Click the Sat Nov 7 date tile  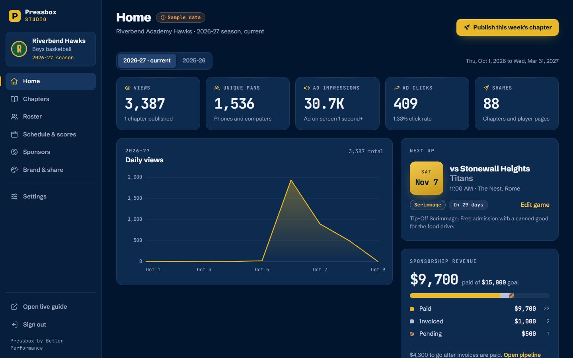click(427, 178)
